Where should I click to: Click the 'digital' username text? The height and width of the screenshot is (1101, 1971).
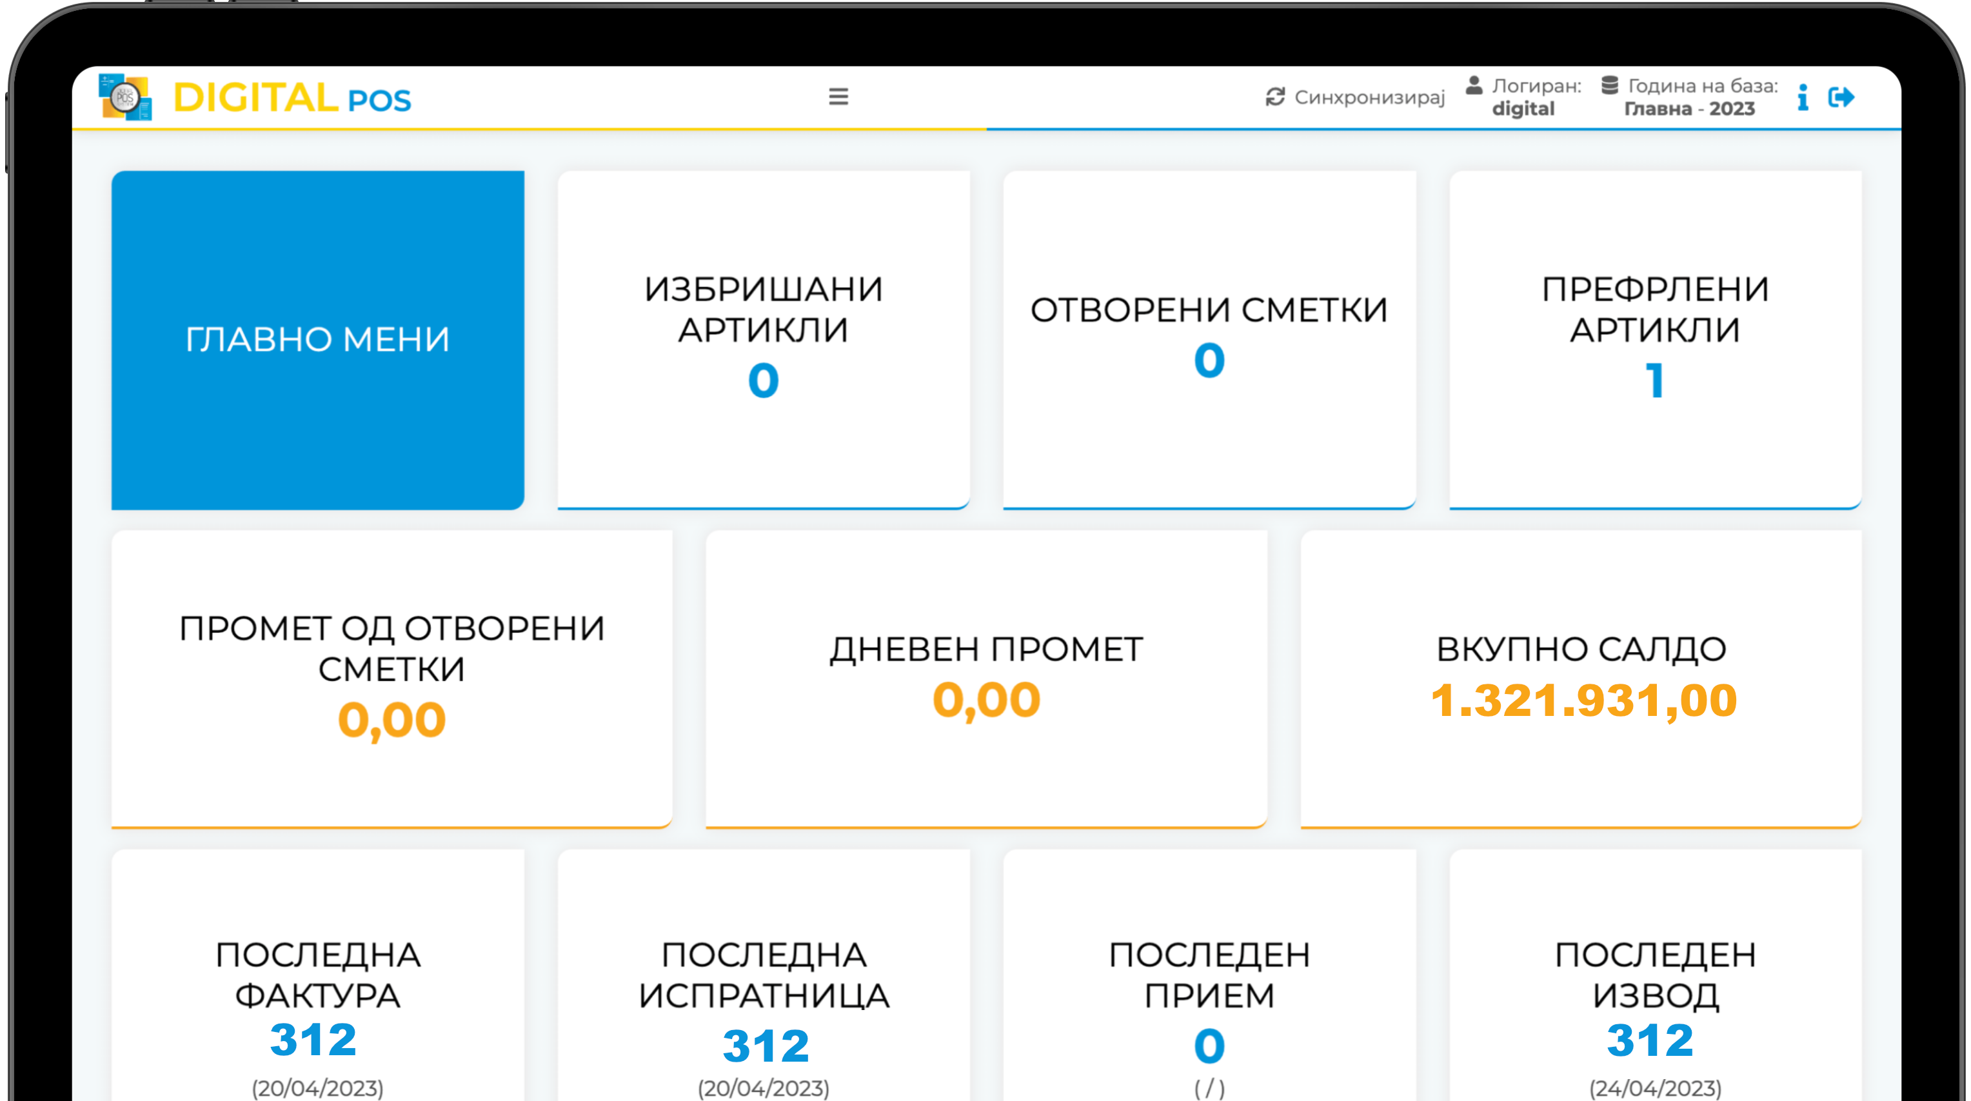coord(1523,108)
